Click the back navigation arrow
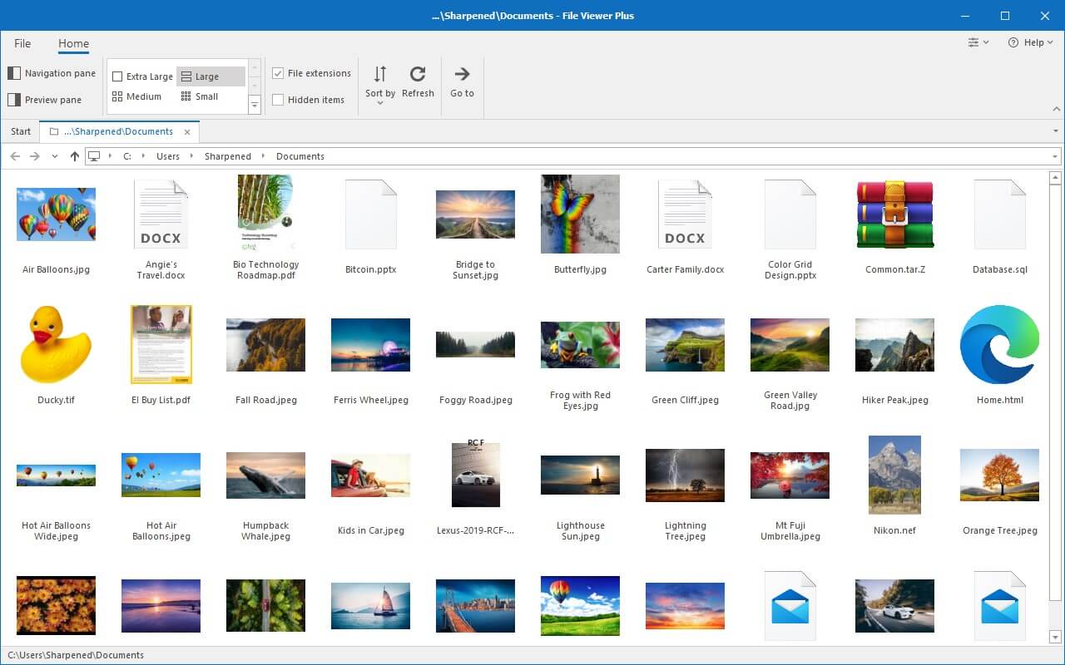Screen dimensions: 1065x665 (x=14, y=155)
